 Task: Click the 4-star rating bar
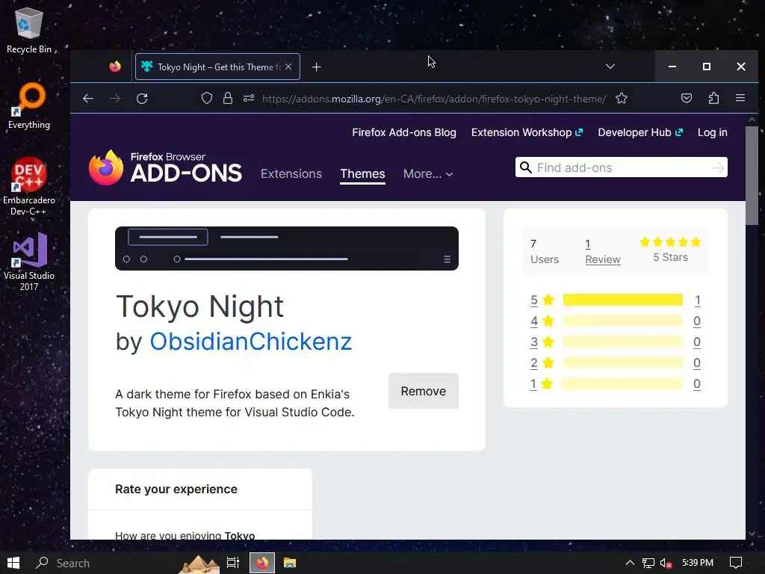click(x=622, y=321)
